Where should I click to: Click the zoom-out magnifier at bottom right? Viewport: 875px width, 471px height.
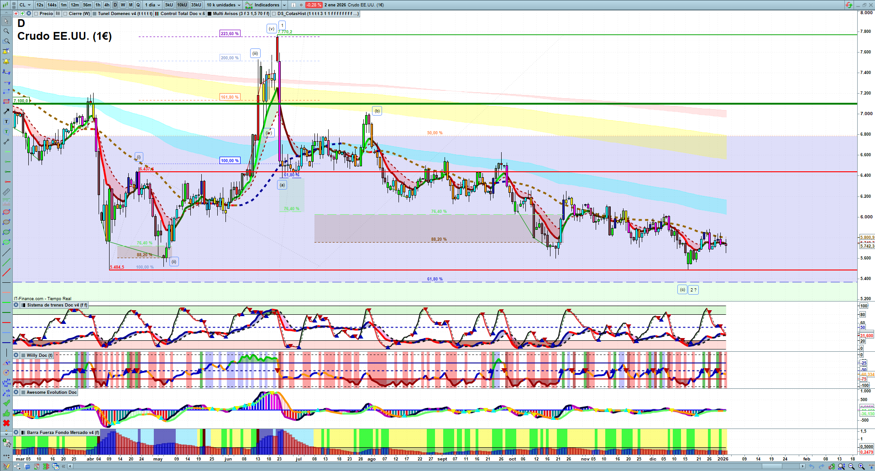pos(851,466)
